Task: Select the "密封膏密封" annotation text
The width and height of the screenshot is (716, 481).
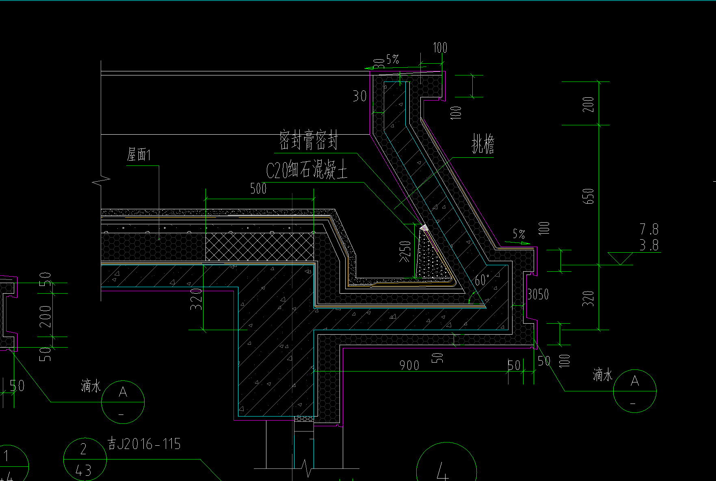Action: pos(309,140)
